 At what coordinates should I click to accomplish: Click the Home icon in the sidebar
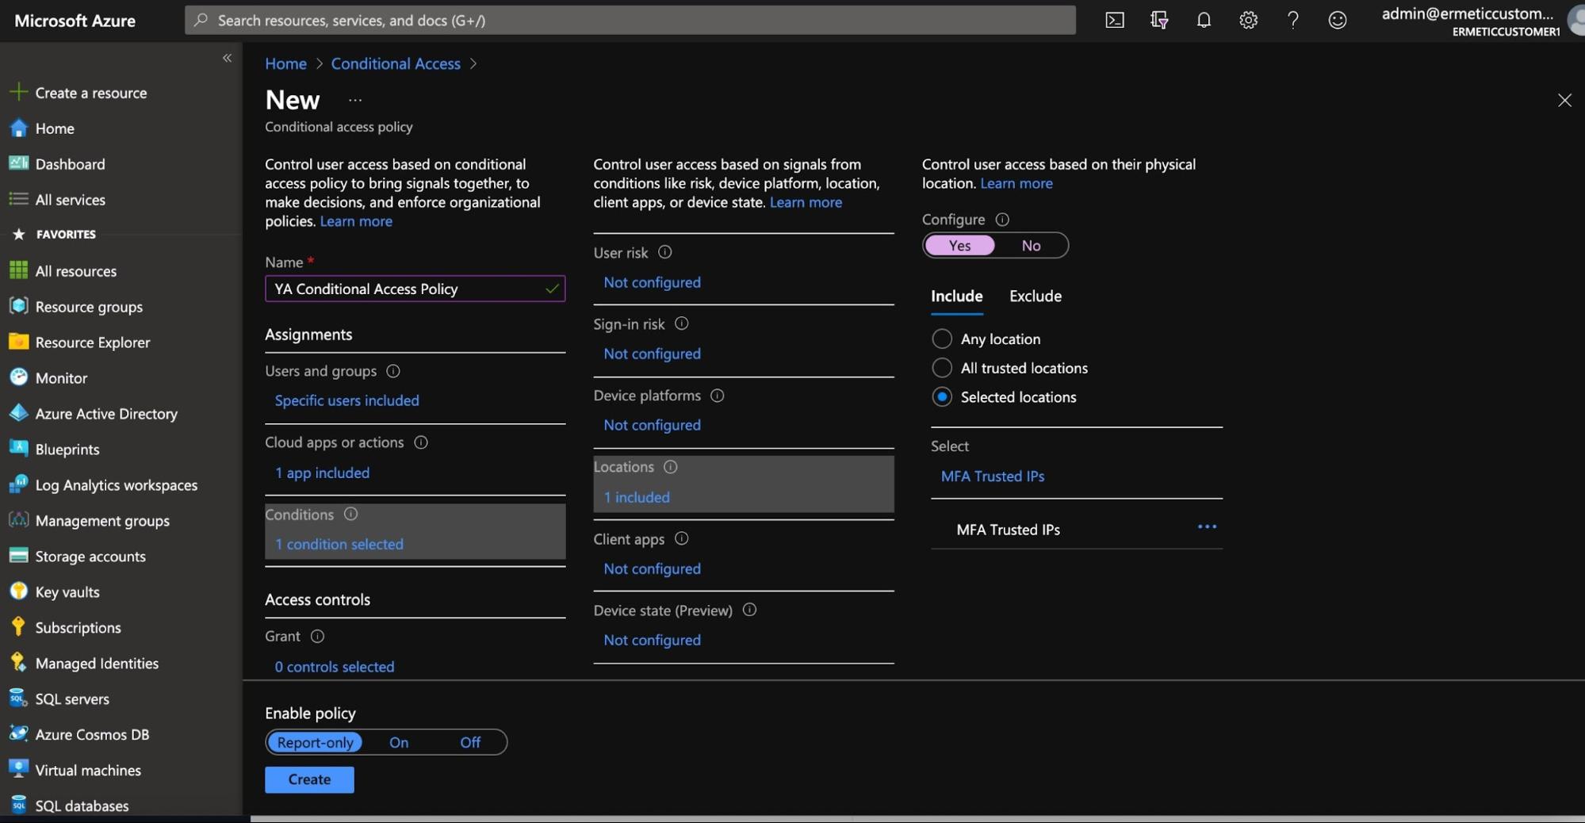pyautogui.click(x=18, y=128)
